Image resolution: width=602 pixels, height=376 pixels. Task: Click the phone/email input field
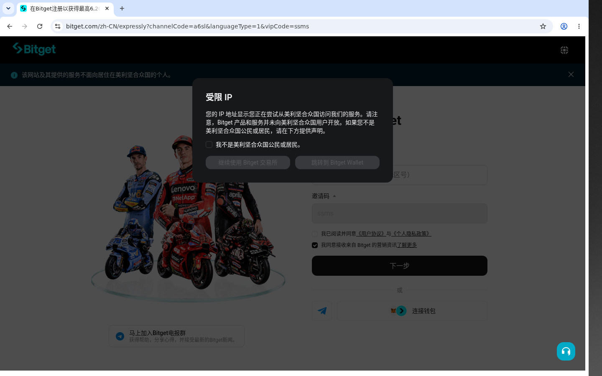tap(400, 175)
